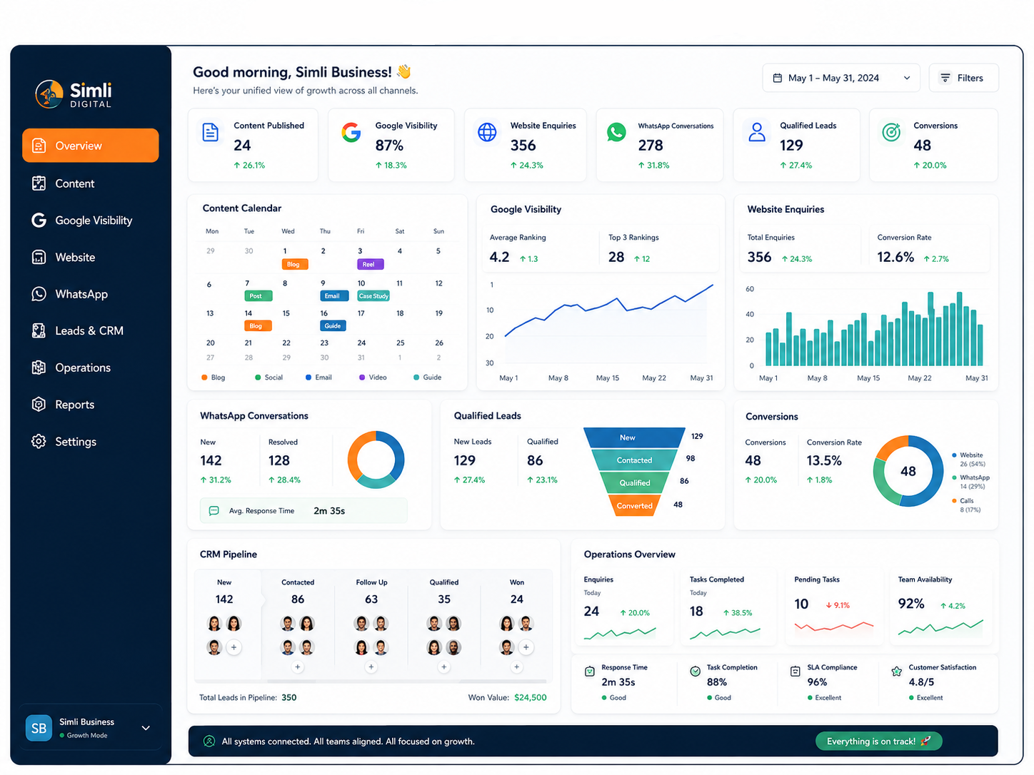Viewport: 1034px width, 775px height.
Task: Expand the Simli Business account chevron
Action: (x=146, y=728)
